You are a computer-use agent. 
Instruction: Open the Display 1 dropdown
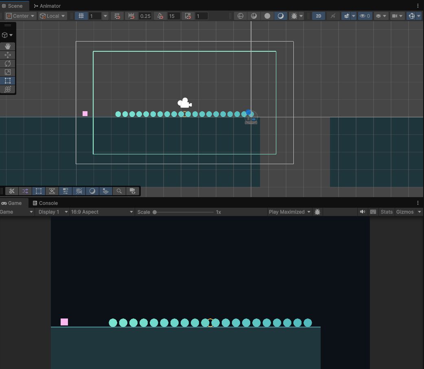[53, 212]
